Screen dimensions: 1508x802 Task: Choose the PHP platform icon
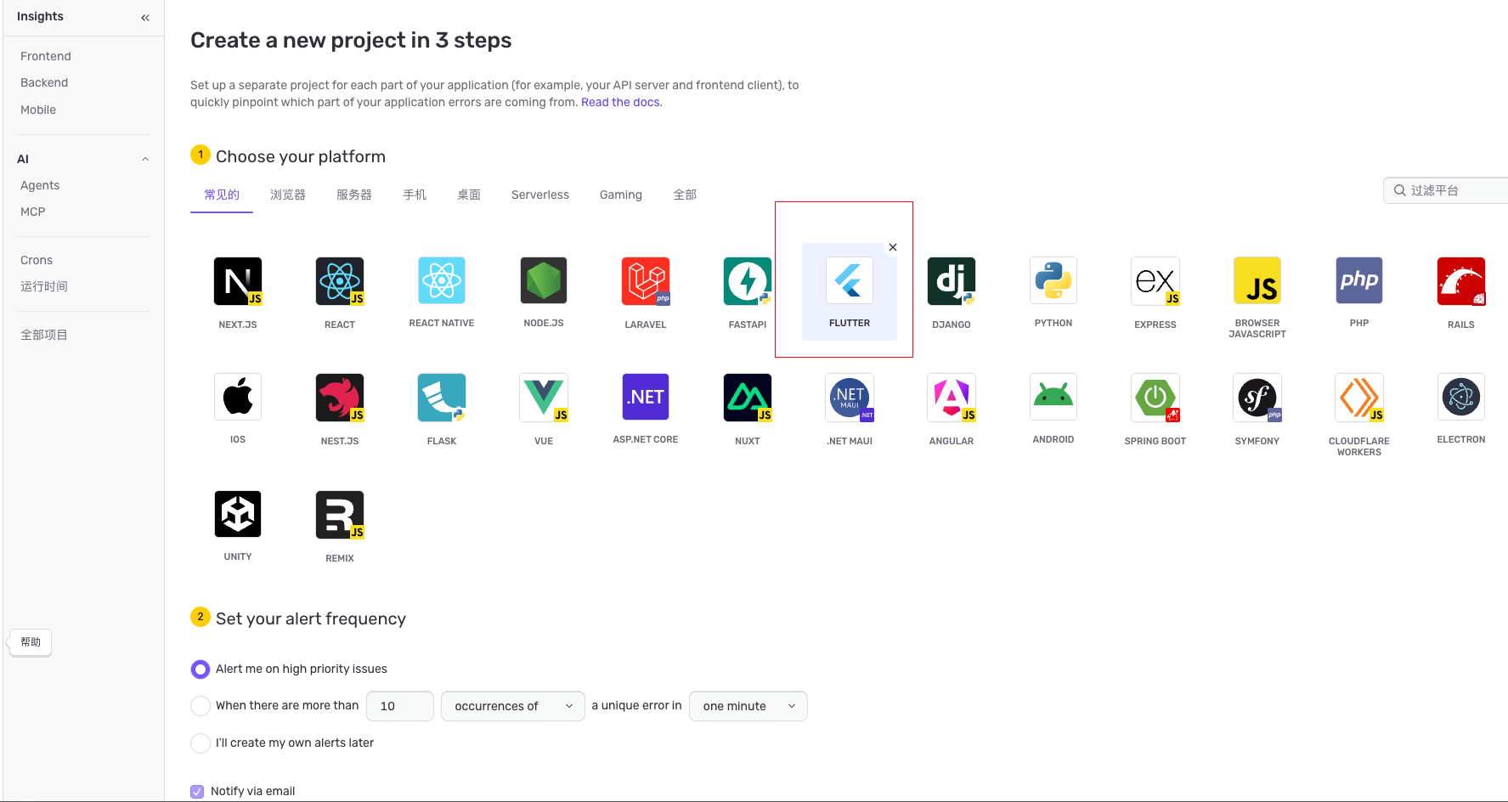coord(1359,280)
